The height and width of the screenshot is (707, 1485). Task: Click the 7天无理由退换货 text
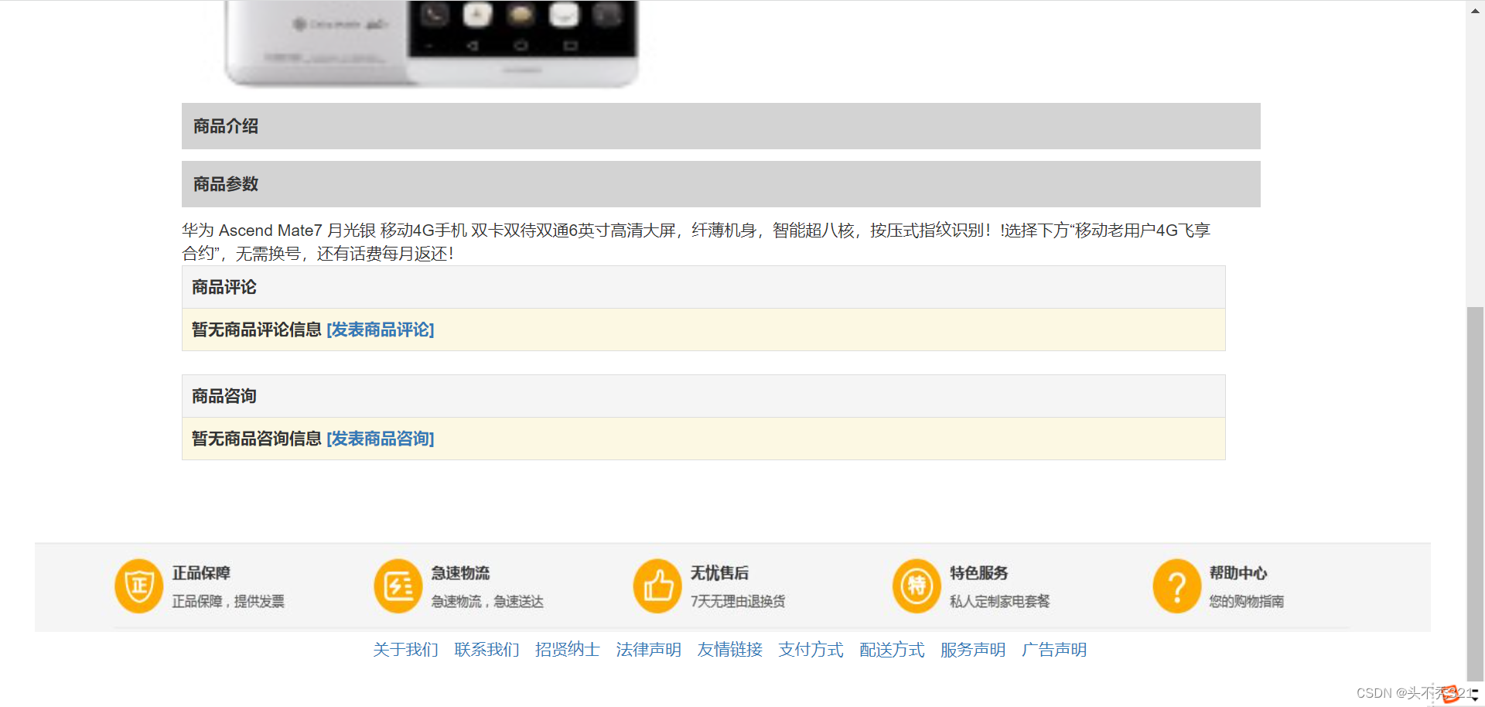tap(738, 601)
